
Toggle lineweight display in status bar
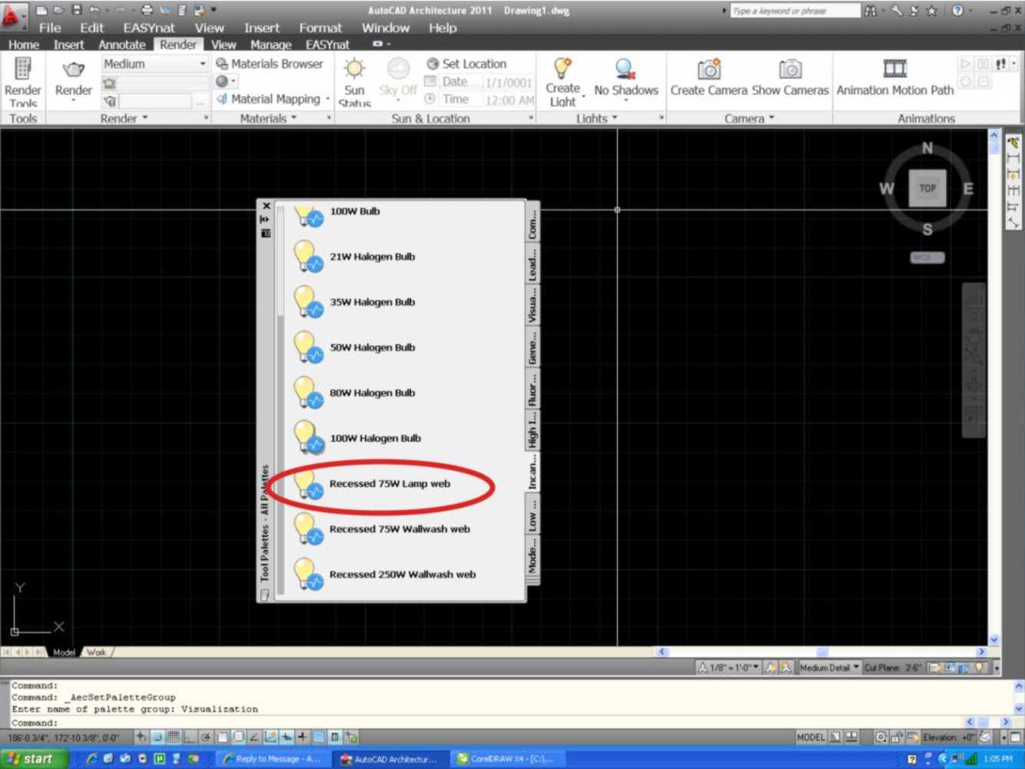303,738
